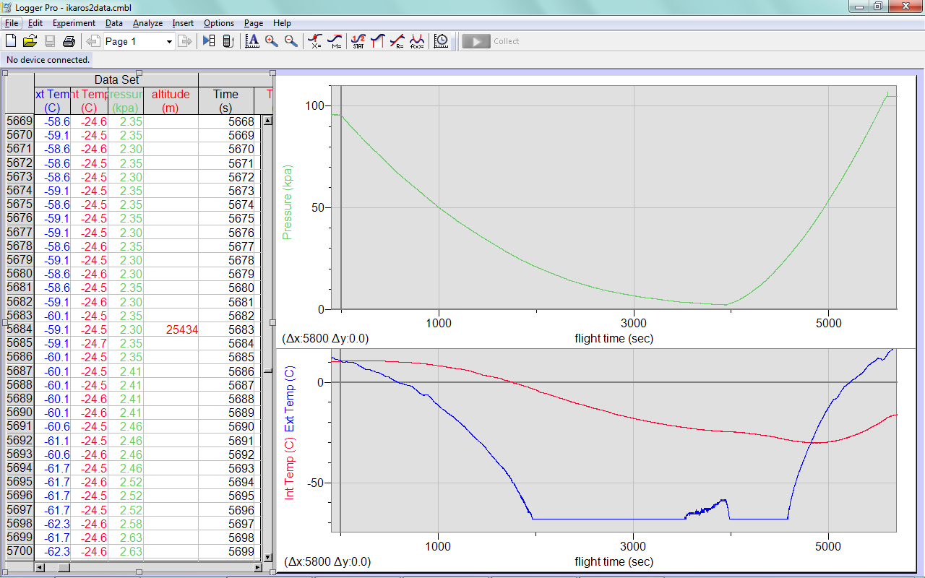Open the Experiment menu
Viewport: 925px width, 578px height.
tap(74, 23)
